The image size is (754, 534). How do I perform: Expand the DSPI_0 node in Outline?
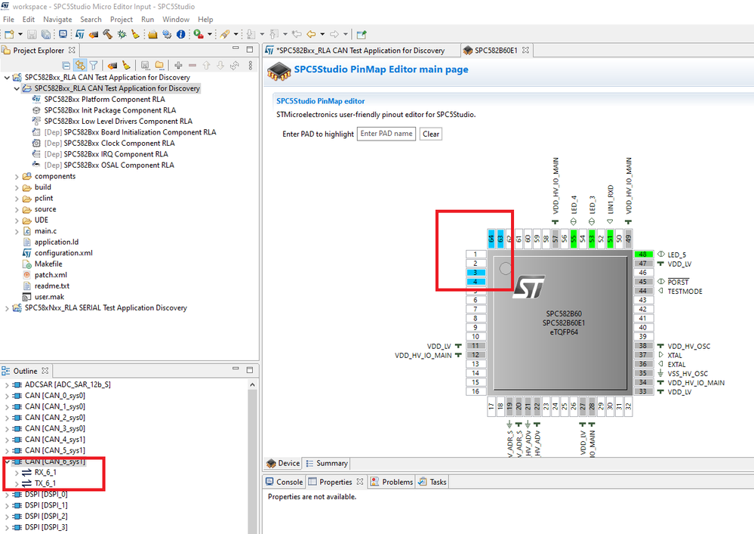click(x=7, y=495)
